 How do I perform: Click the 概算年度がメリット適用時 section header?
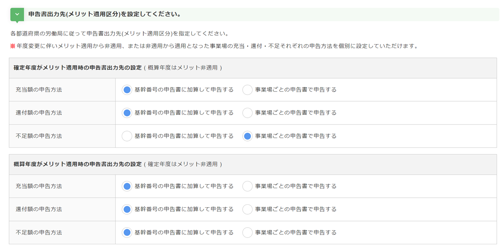(x=78, y=164)
